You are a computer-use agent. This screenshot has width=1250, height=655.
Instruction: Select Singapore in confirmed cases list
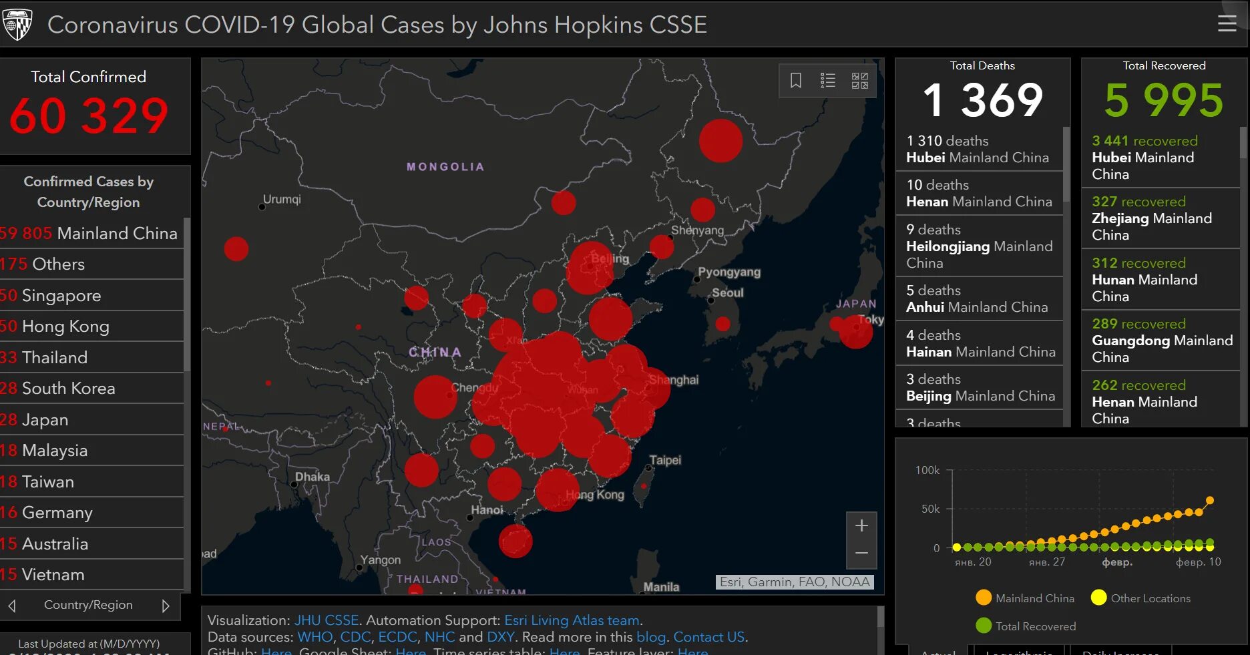tap(91, 295)
